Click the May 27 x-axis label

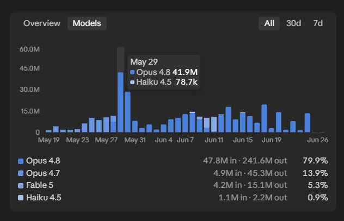pyautogui.click(x=106, y=140)
